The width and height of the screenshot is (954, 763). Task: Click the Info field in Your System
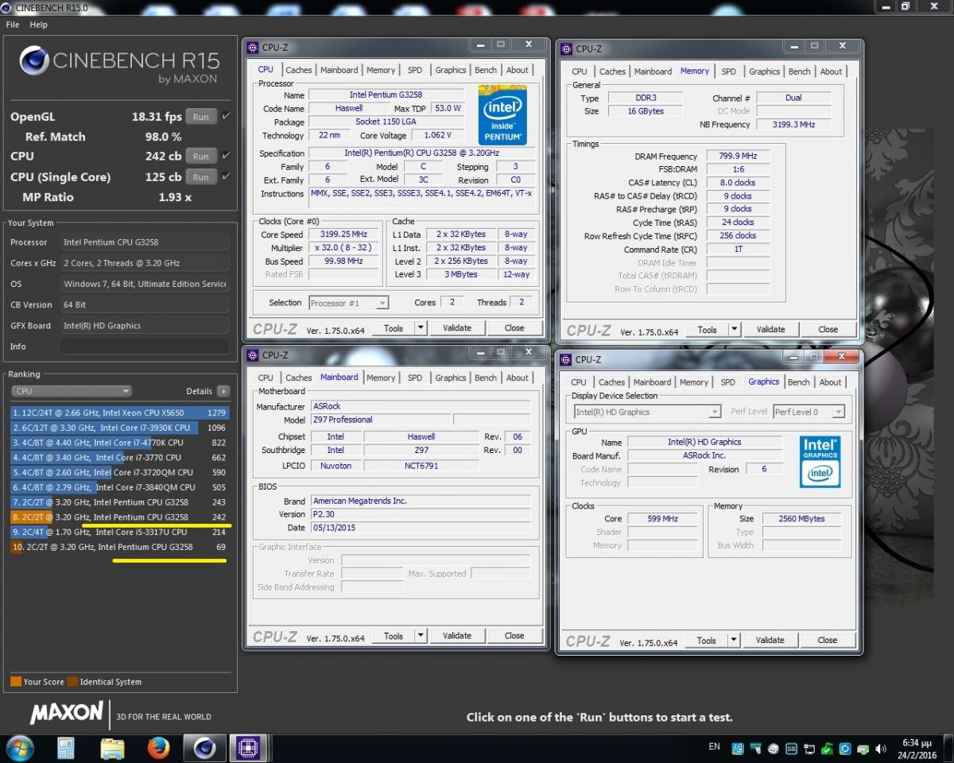145,347
